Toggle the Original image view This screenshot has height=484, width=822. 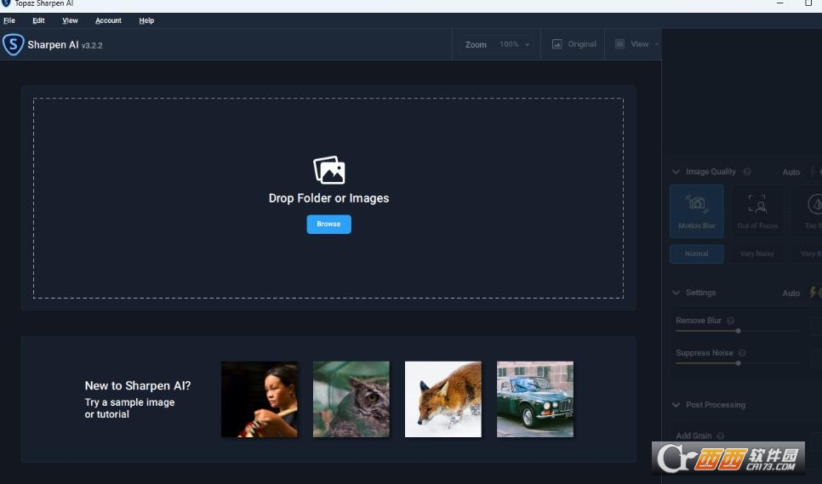pyautogui.click(x=574, y=44)
